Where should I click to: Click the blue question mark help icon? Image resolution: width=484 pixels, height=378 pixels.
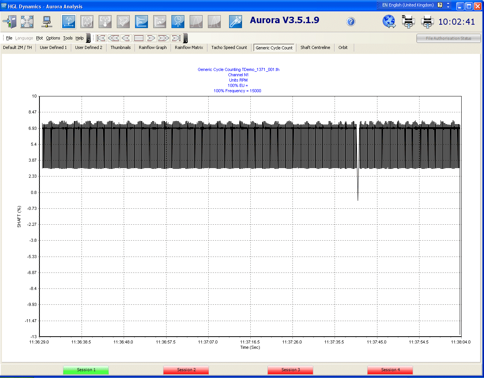coord(351,22)
